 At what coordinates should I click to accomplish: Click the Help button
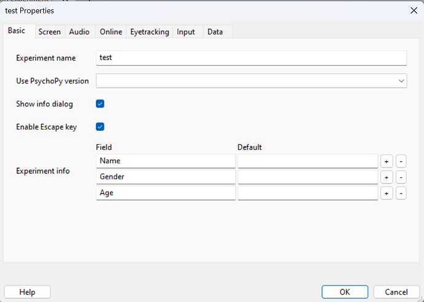coord(27,292)
